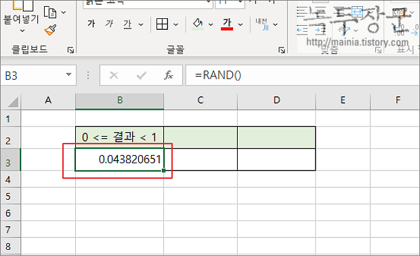
Task: Confirm formula entry with the checkmark icon
Action: (141, 76)
